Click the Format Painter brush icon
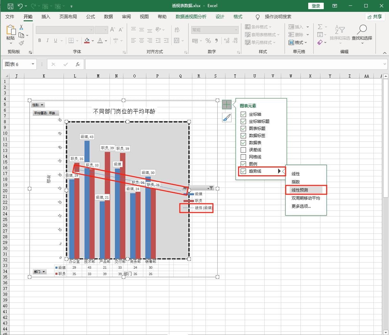This screenshot has width=389, height=335. (x=21, y=43)
